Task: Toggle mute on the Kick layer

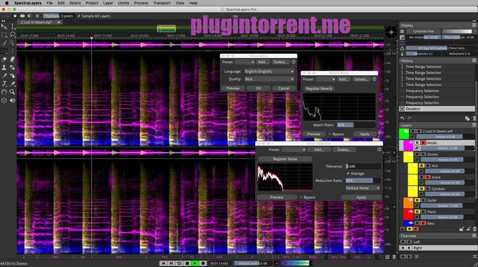Action: coord(422,166)
